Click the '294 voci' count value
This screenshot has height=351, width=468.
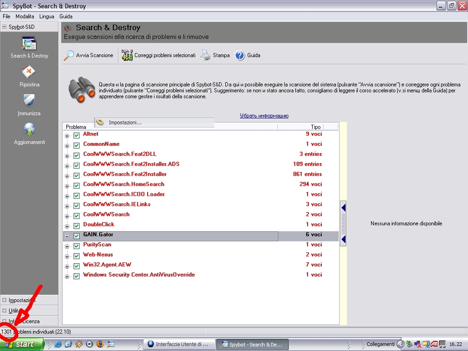[311, 184]
